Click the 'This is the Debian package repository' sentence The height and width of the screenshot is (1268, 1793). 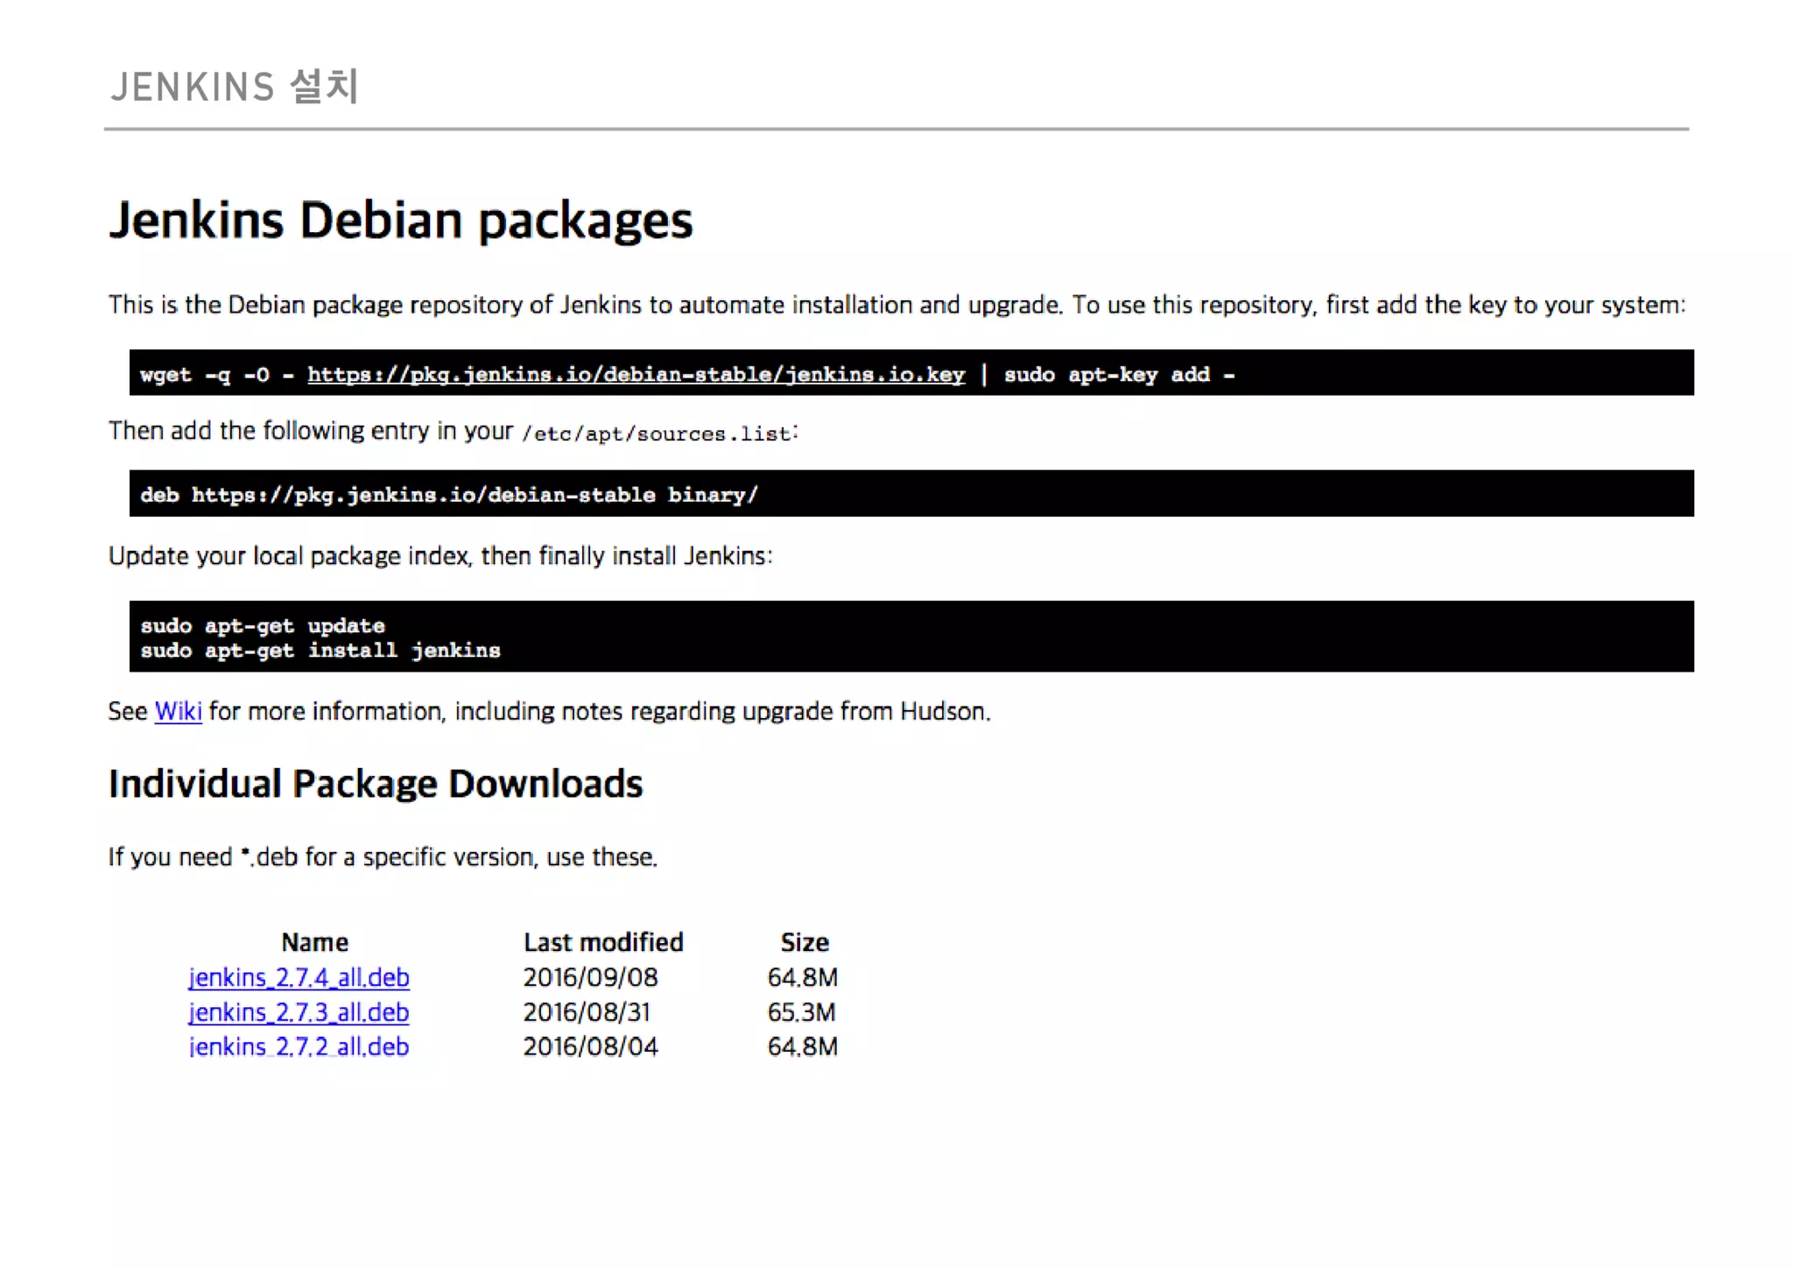pos(896,305)
